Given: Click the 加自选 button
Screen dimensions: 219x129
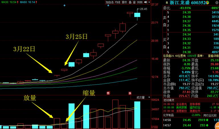Looking at the screenshot, I should coord(110,2).
